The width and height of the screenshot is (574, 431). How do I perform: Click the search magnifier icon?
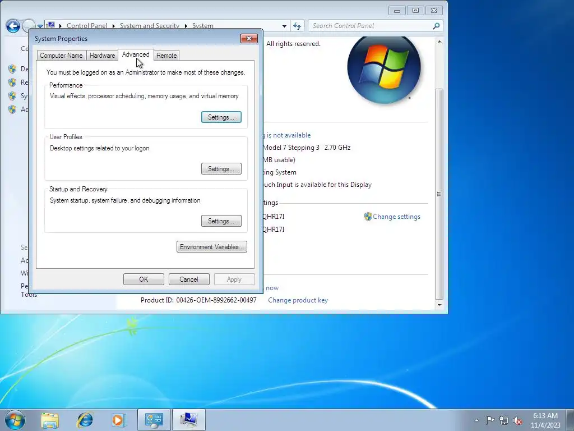pos(436,26)
